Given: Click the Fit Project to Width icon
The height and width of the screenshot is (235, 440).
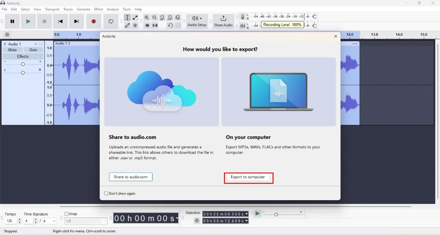Looking at the screenshot, I should (170, 17).
